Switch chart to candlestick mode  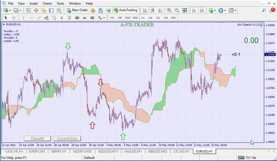click(153, 10)
